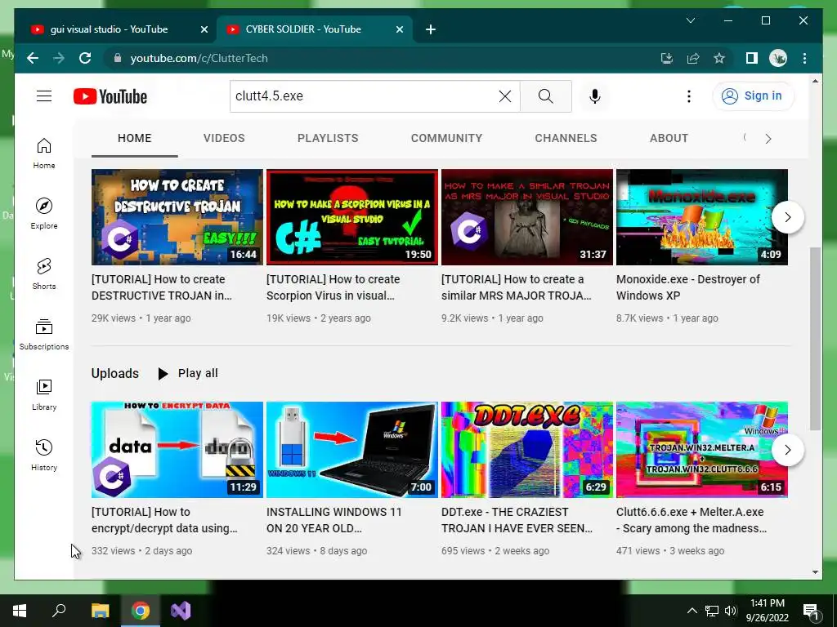Screen dimensions: 837x627
Task: Open the taskbar volume control
Action: coord(731,611)
